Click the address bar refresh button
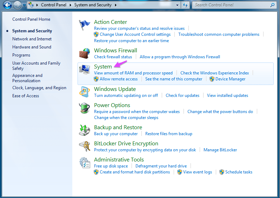The height and width of the screenshot is (198, 280). 185,5
